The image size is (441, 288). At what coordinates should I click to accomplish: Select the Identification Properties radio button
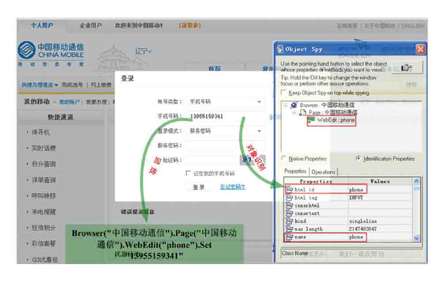[x=358, y=159]
